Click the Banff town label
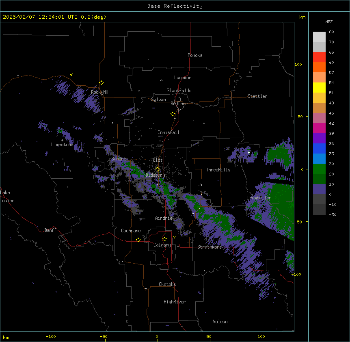This screenshot has height=342, width=350. pyautogui.click(x=50, y=230)
